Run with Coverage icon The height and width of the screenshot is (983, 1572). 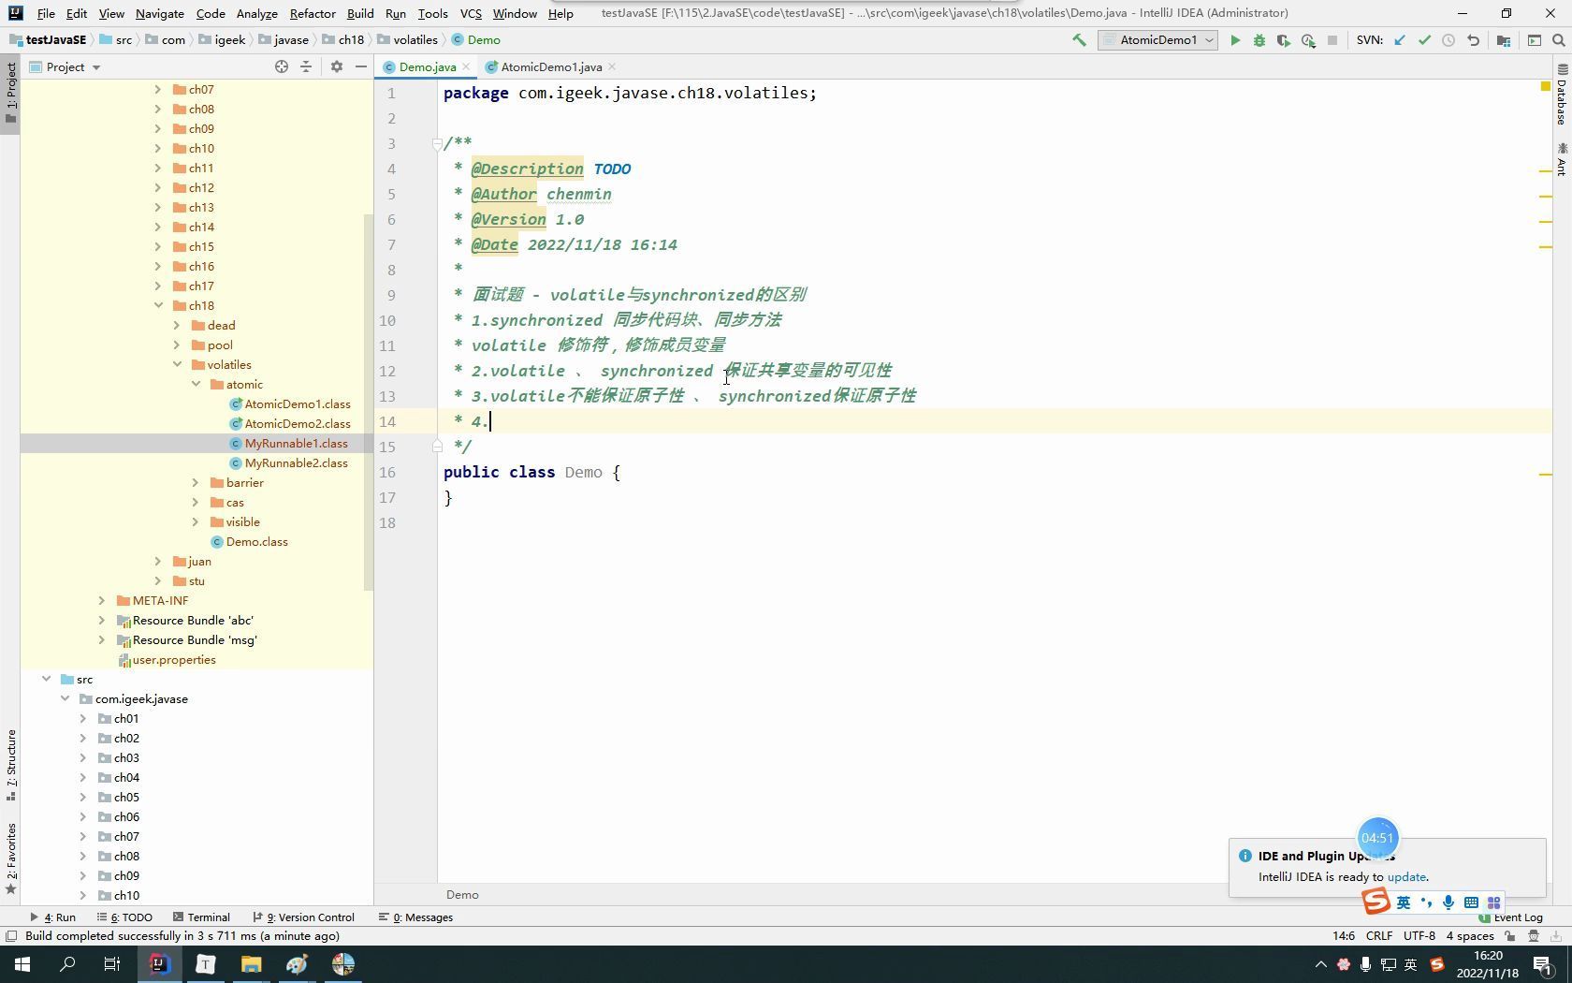pos(1284,40)
